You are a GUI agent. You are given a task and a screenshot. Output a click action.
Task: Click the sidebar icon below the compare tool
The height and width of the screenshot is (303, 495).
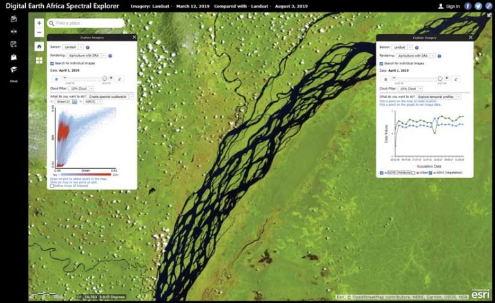click(14, 44)
